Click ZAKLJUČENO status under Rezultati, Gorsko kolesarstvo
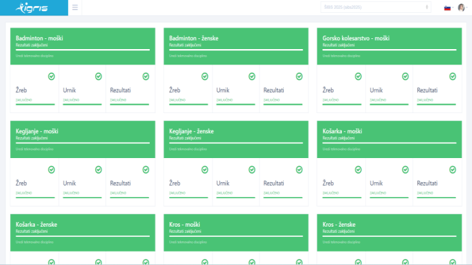Image resolution: width=472 pixels, height=265 pixels. point(425,100)
